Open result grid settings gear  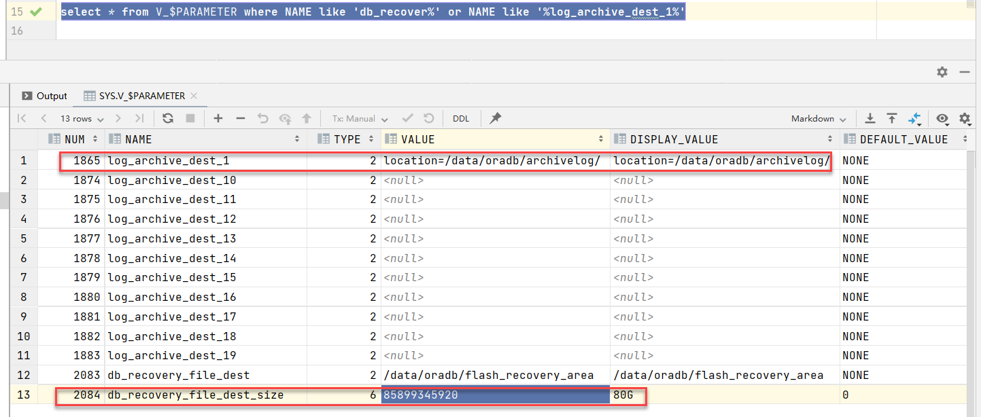965,118
